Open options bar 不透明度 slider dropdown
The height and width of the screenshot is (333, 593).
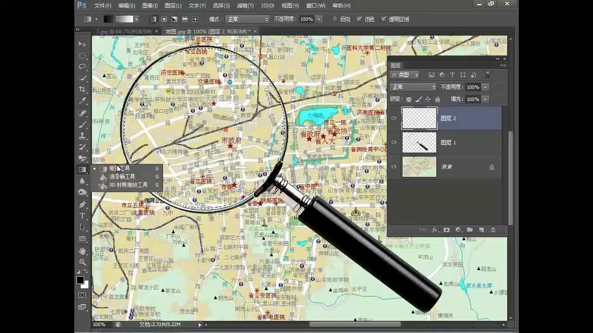pyautogui.click(x=319, y=19)
